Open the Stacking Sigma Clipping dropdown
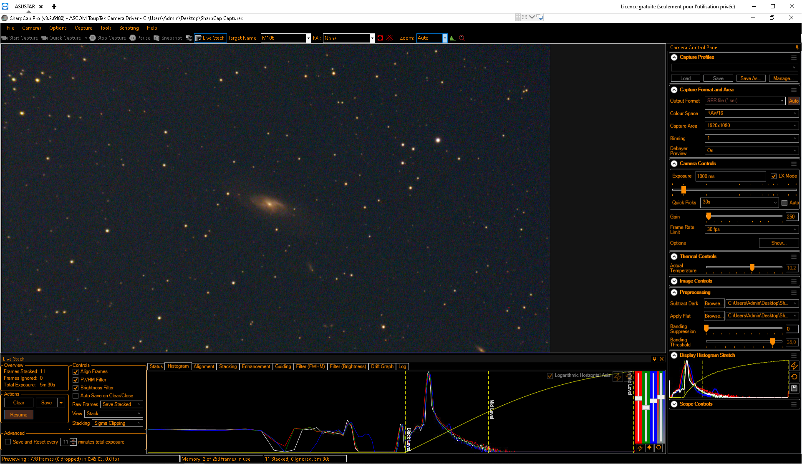Viewport: 802px width, 464px height. tap(117, 423)
